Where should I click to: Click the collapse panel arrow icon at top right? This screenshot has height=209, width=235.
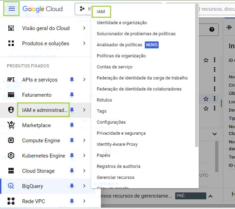point(229,27)
